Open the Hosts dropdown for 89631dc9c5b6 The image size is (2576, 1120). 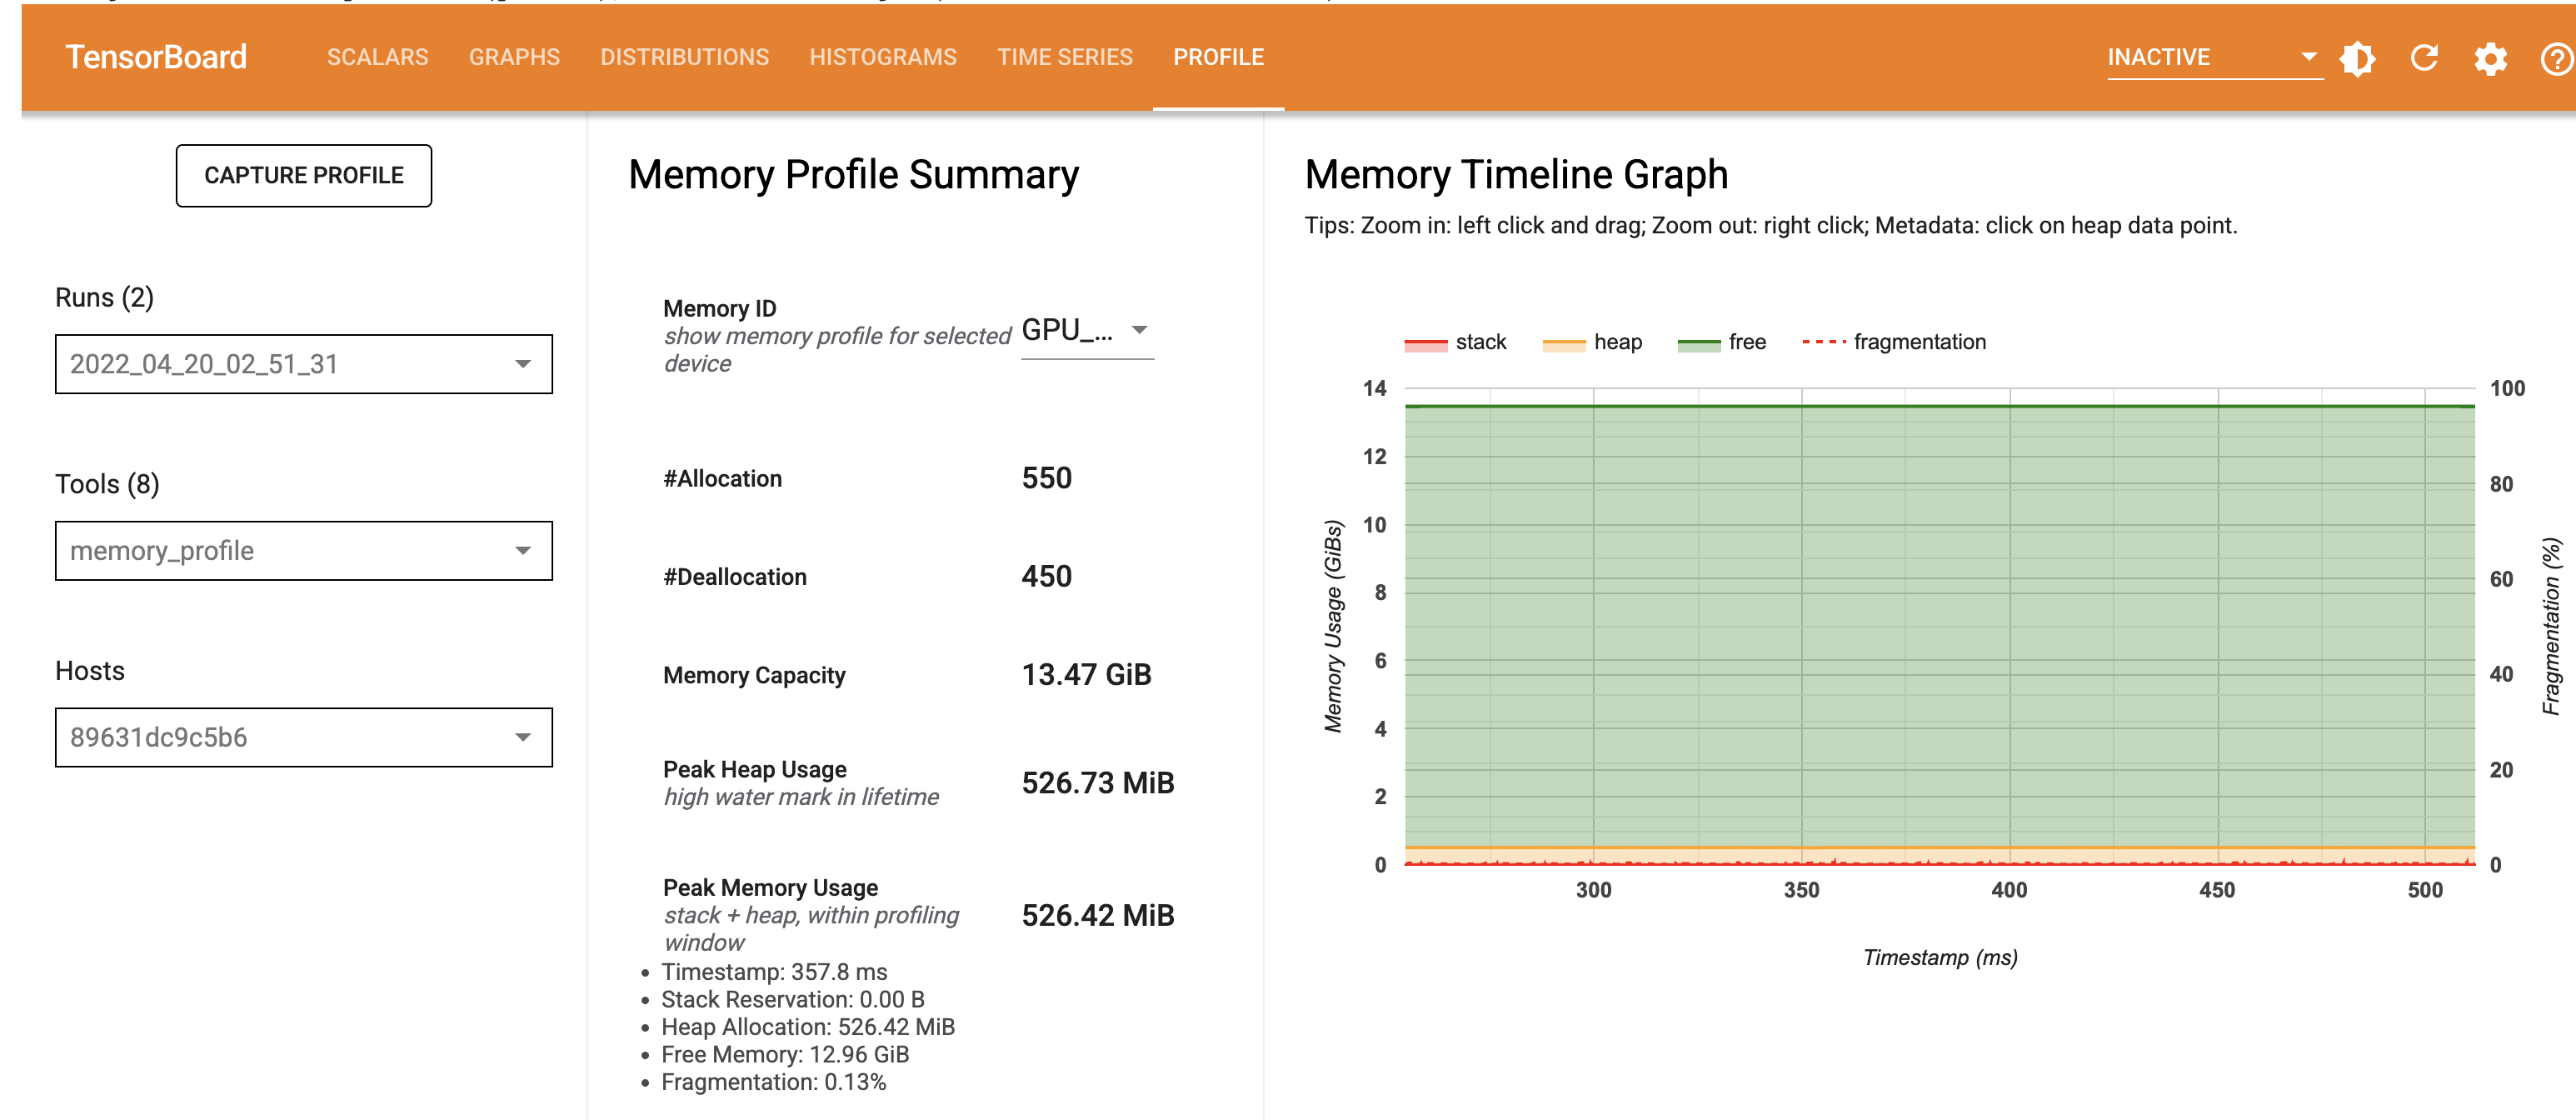[303, 737]
